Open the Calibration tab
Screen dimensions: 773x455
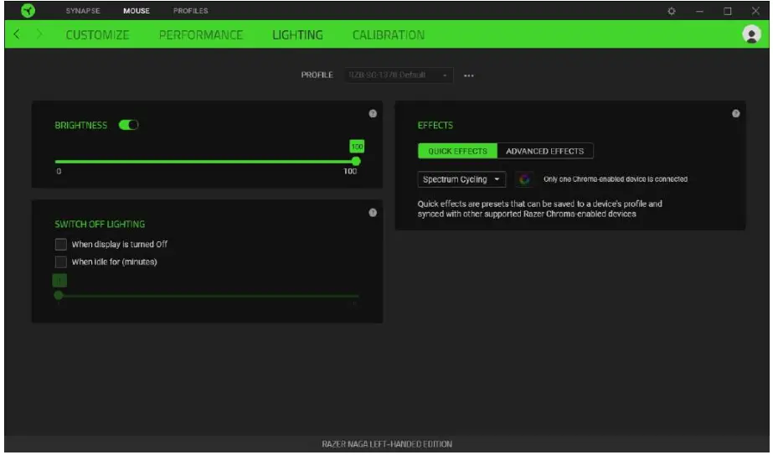[388, 35]
